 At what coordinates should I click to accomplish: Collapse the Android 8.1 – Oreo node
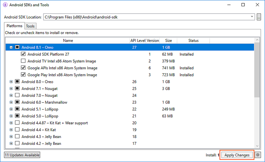click(11, 47)
